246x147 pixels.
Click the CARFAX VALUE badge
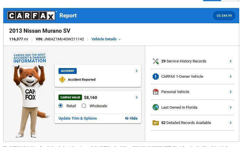(70, 98)
